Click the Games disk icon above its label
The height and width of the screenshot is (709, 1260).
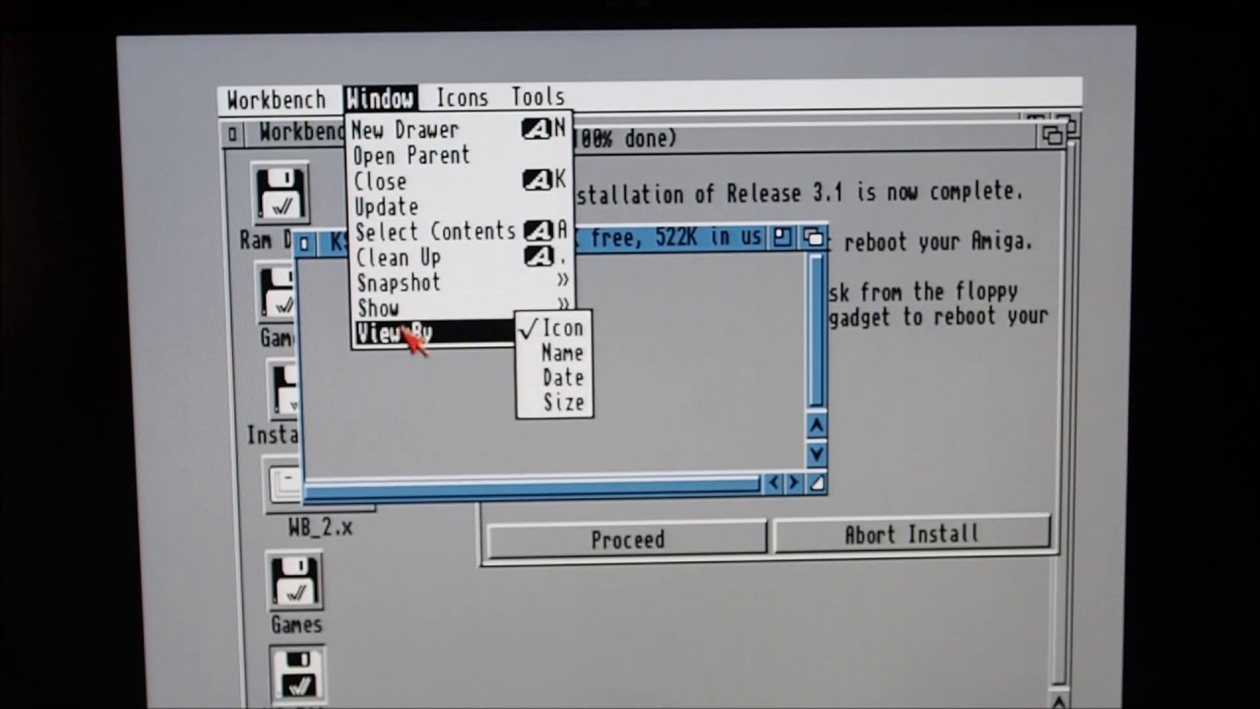tap(294, 582)
